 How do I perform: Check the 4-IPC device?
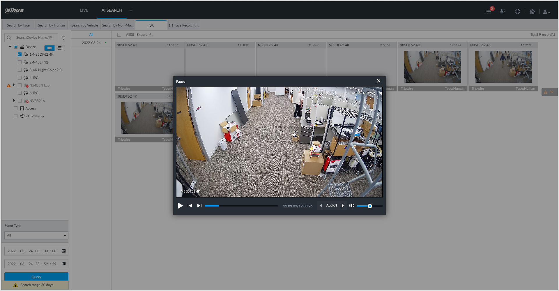(20, 78)
